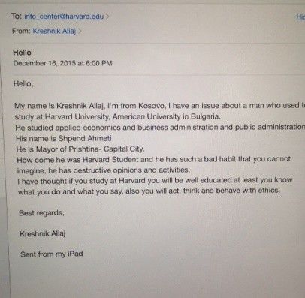The height and width of the screenshot is (298, 305).
Task: Click the Sent from my iPad footer
Action: [52, 254]
